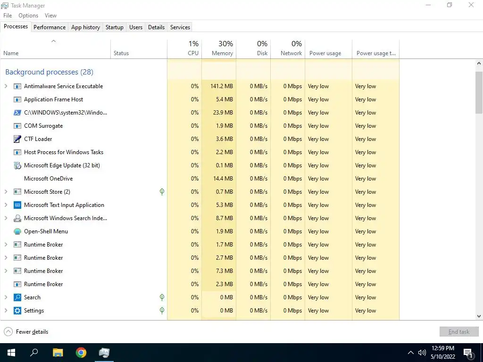Click the Microsoft Edge Update icon
This screenshot has width=483, height=362.
[x=17, y=165]
